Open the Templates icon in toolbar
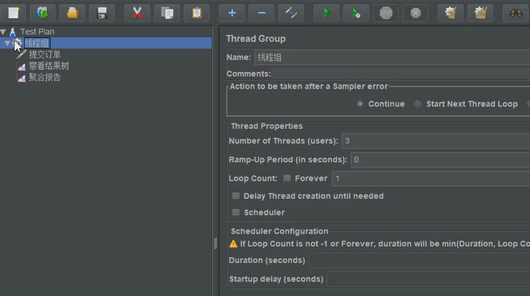 (42, 13)
